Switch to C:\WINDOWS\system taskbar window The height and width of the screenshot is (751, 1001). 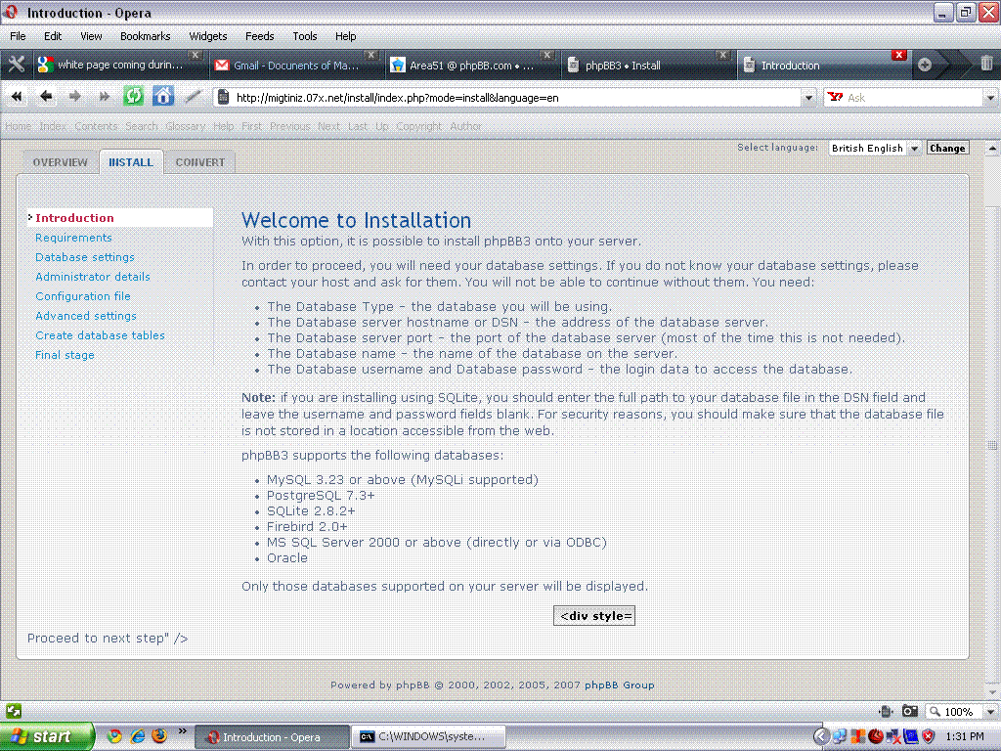coord(430,736)
